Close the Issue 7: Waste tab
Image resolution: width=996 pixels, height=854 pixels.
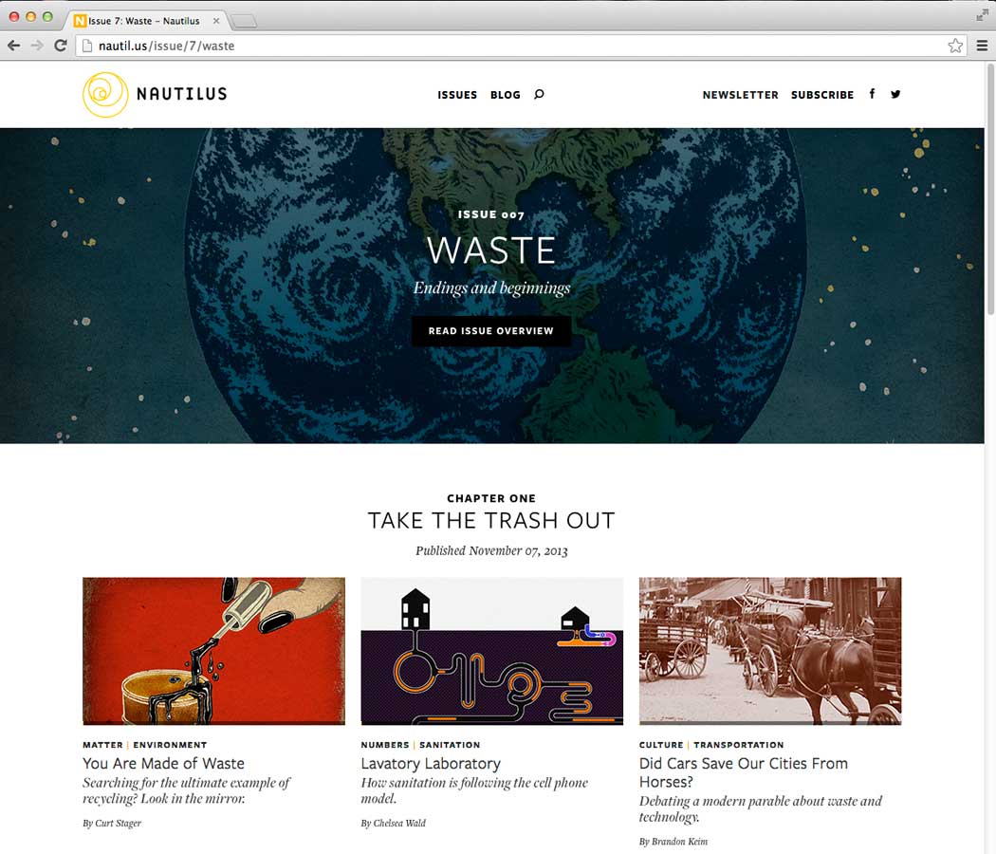[x=216, y=21]
